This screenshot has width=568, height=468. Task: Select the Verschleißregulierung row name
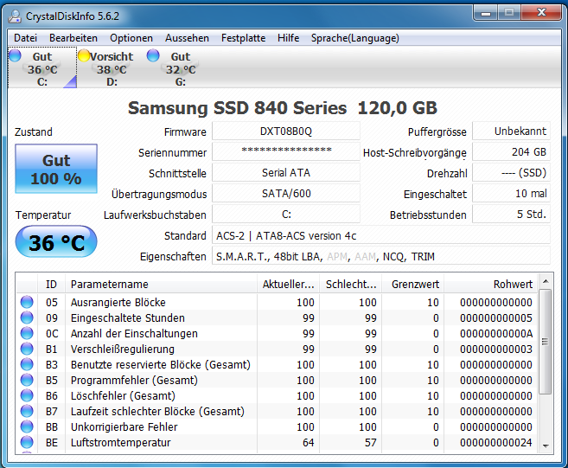pos(123,349)
